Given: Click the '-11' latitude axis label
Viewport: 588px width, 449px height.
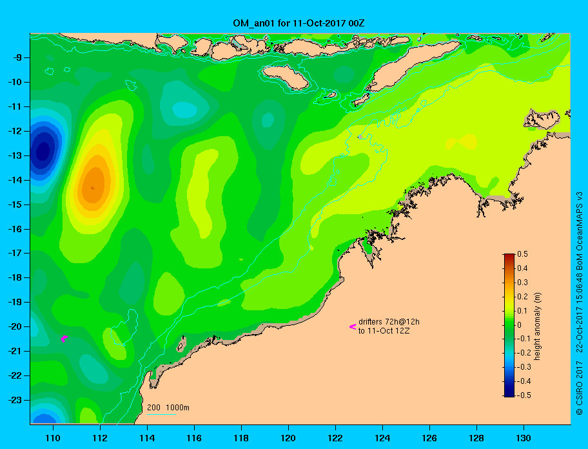Looking at the screenshot, I should [x=15, y=106].
